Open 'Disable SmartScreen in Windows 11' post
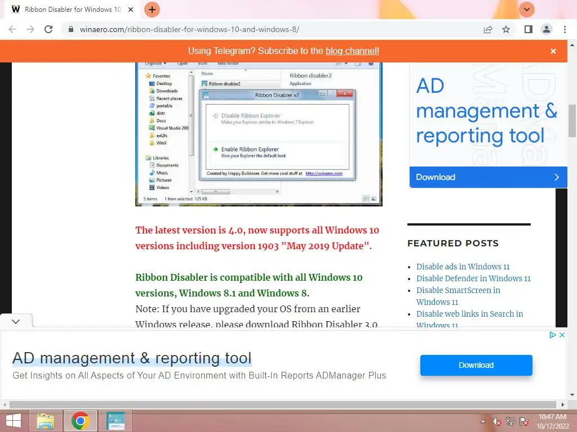This screenshot has height=432, width=577. click(458, 296)
